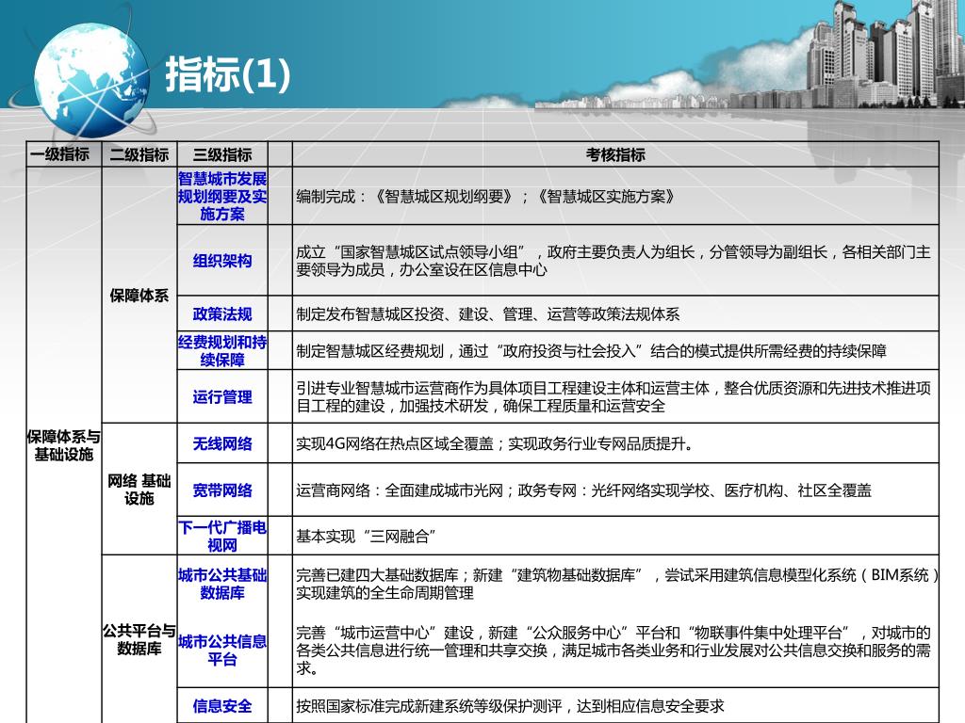Open the blue link 无线网络
The height and width of the screenshot is (723, 965).
pos(222,443)
